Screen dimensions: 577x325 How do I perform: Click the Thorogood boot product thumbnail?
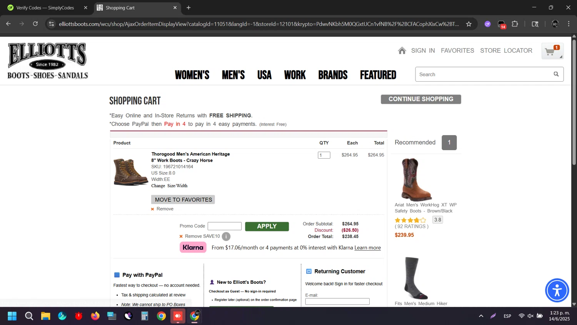click(x=131, y=172)
